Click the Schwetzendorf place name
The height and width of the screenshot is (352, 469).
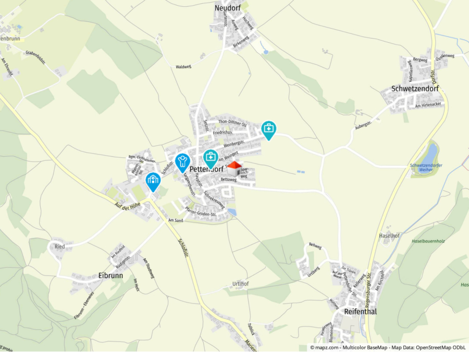pyautogui.click(x=415, y=89)
